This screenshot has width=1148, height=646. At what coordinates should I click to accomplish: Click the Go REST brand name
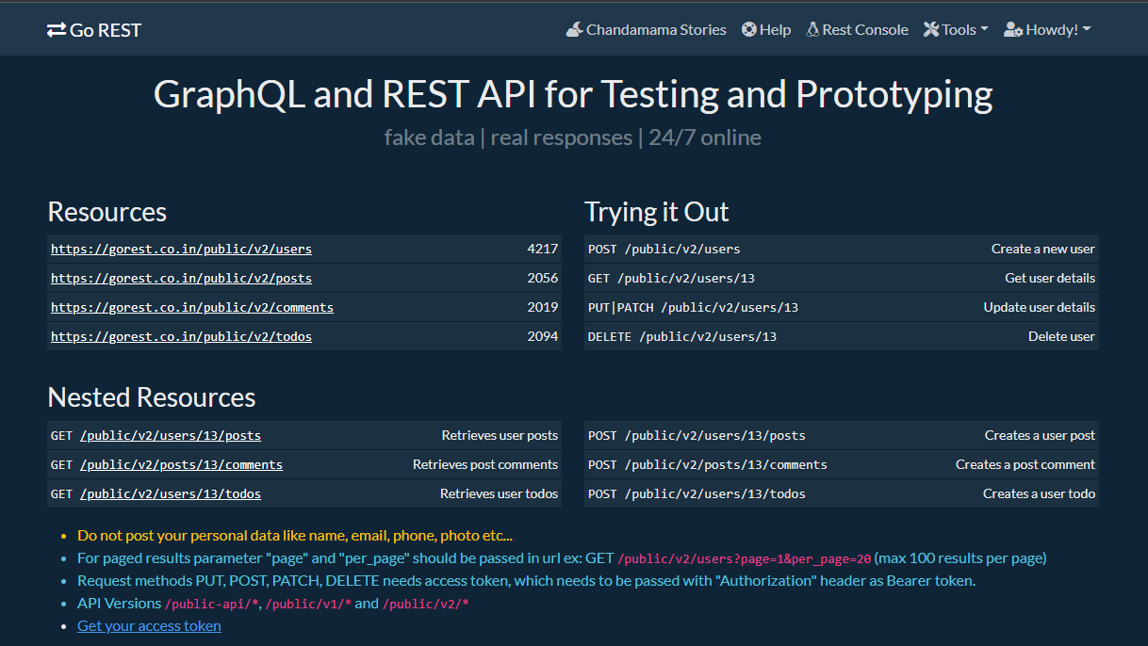coord(106,30)
